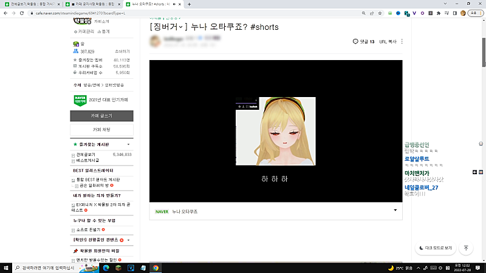
Task: Click chat username 로얄살루트
Action: (417, 159)
